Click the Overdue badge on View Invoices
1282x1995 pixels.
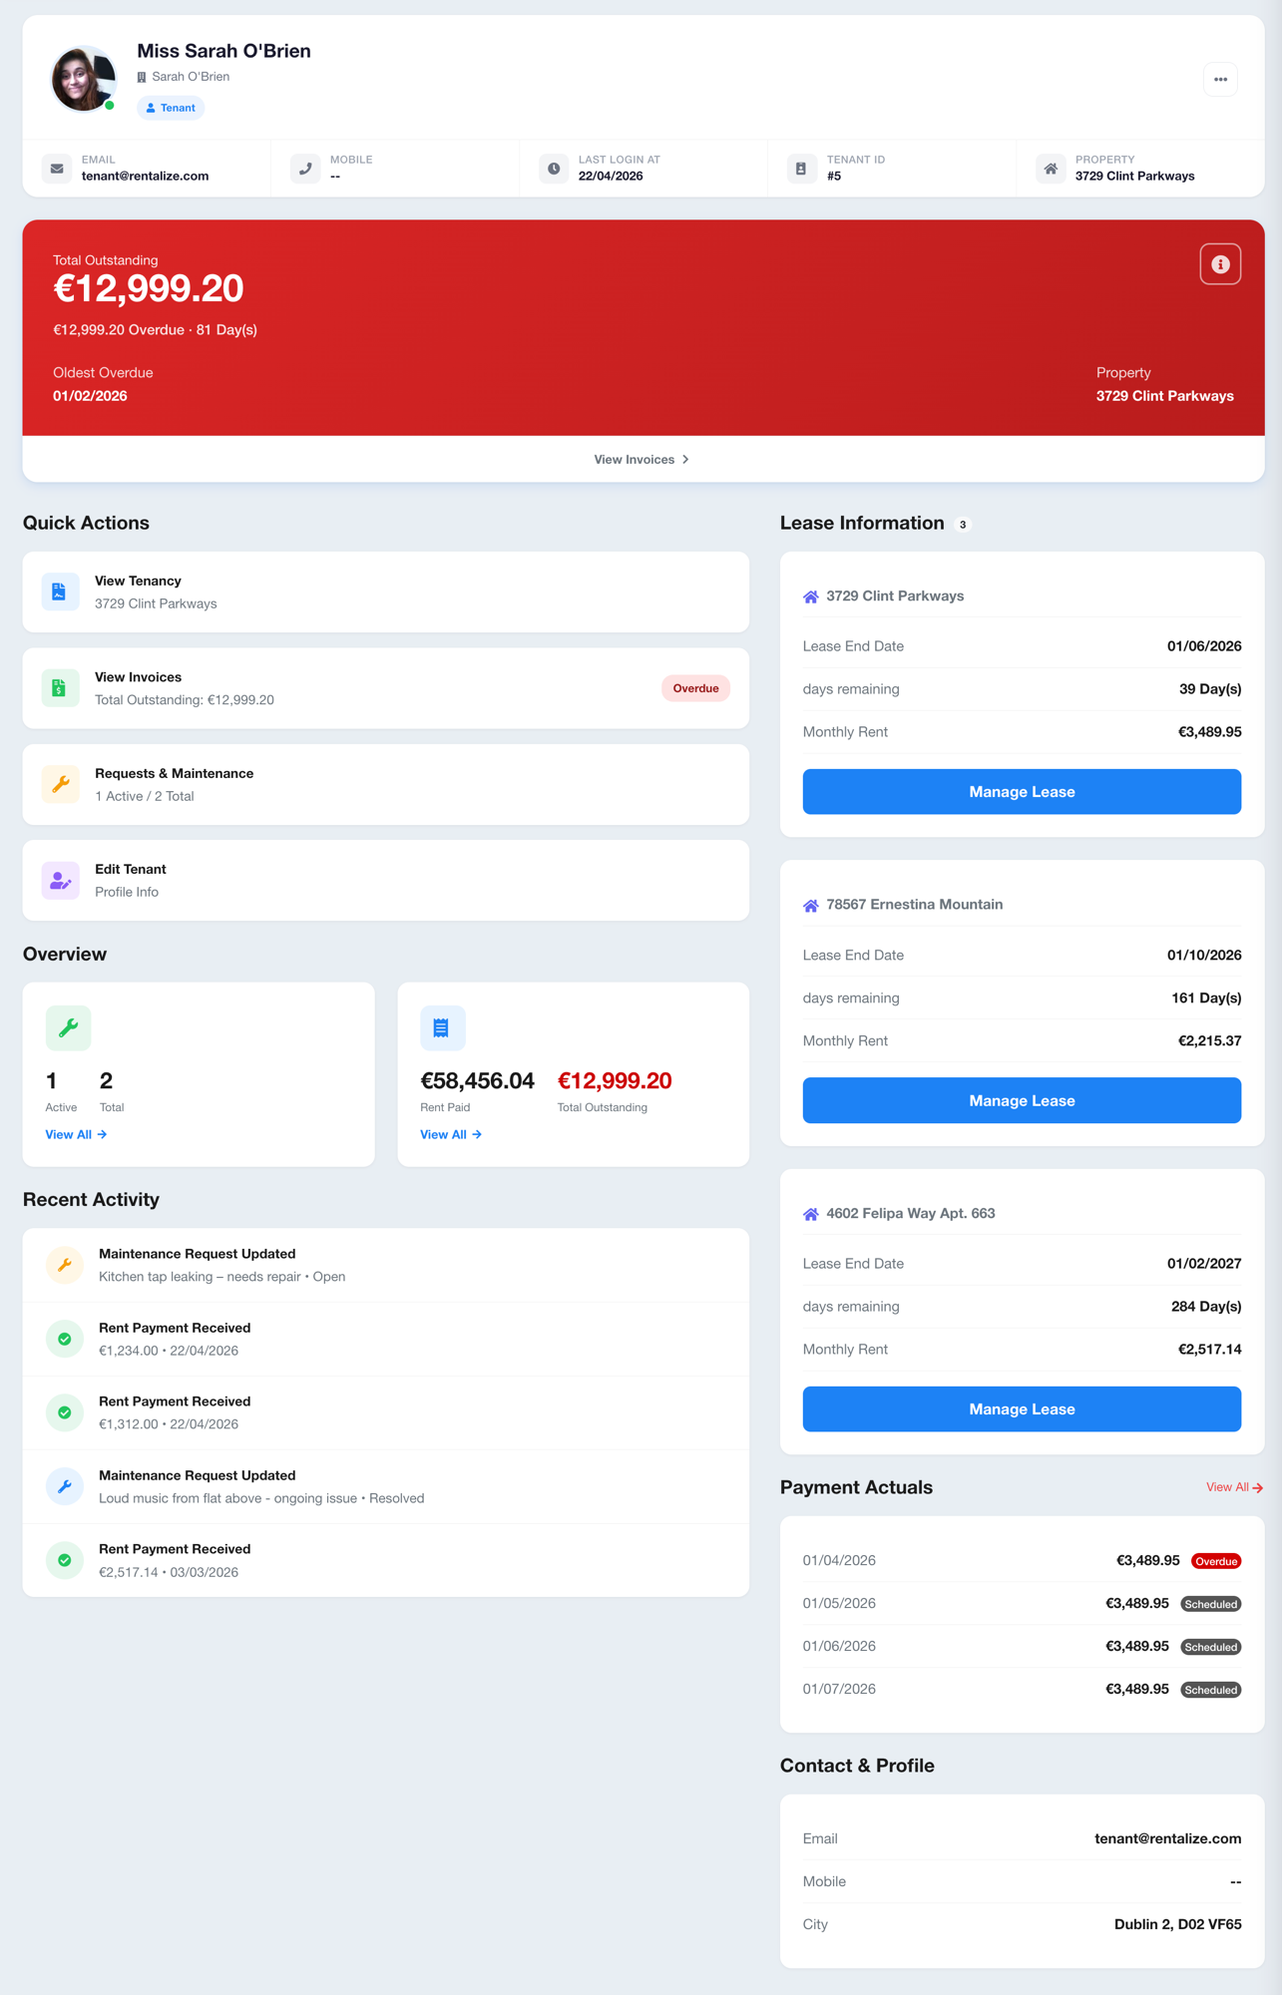(x=695, y=688)
